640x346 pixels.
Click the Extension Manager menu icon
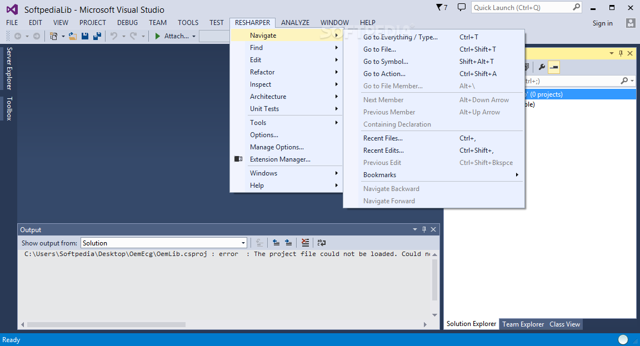point(238,159)
